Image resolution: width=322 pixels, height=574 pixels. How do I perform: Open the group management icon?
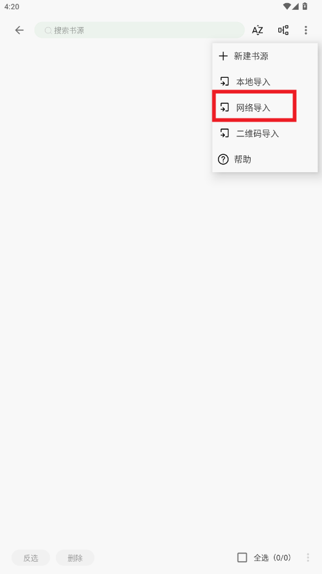click(x=283, y=30)
